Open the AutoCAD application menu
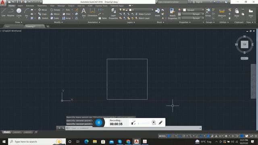Viewport: 258px width, 145px height. tap(3, 3)
